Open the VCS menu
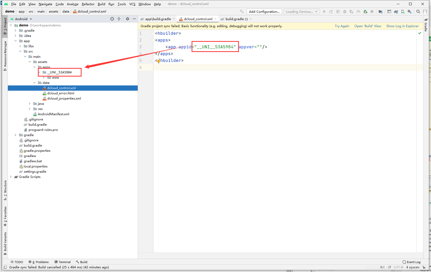 tap(132, 4)
